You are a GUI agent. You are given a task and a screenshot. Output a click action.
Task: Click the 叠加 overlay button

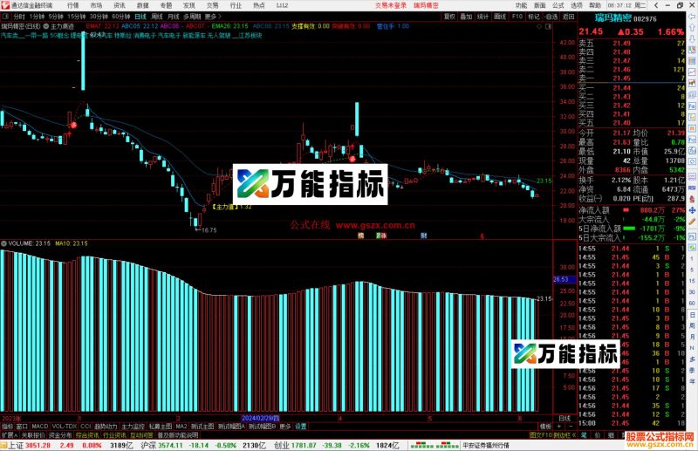tap(466, 17)
